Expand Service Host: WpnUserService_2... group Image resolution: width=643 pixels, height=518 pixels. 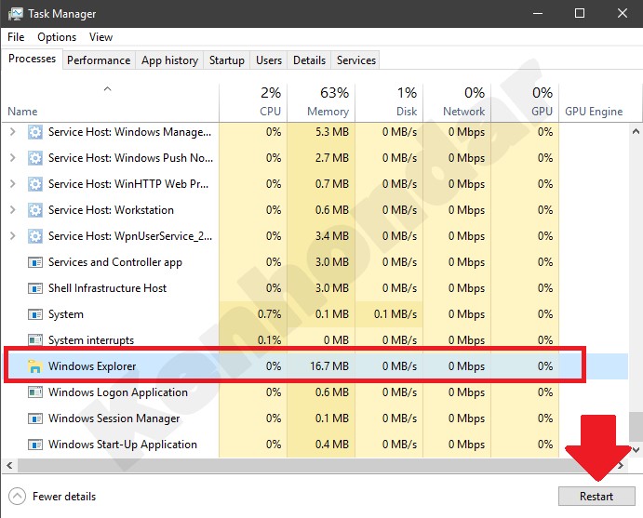13,236
